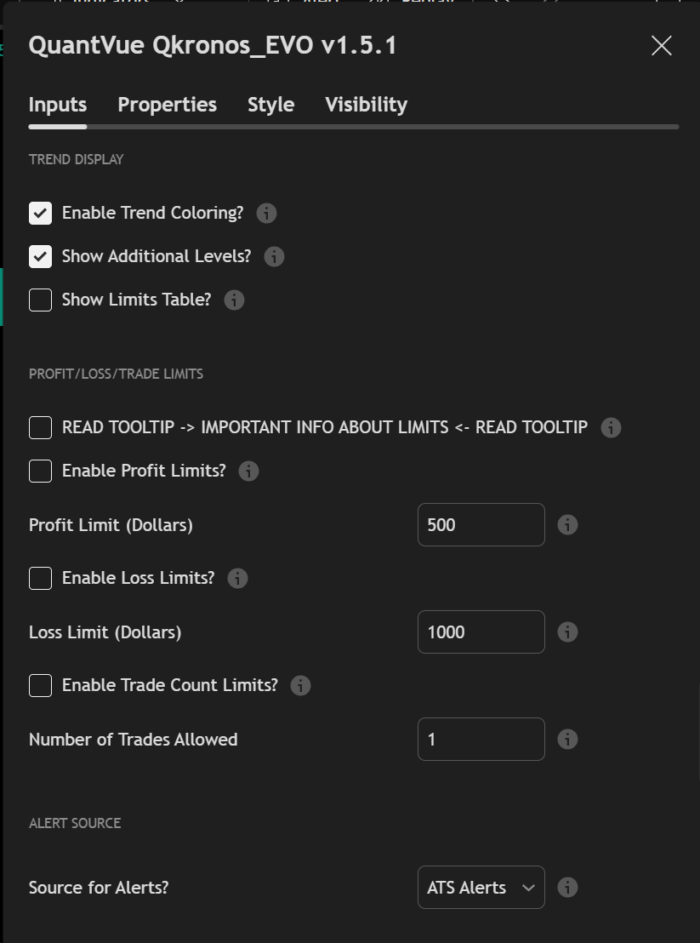
Task: Click info icon next to Source for Alerts
Action: click(x=567, y=887)
